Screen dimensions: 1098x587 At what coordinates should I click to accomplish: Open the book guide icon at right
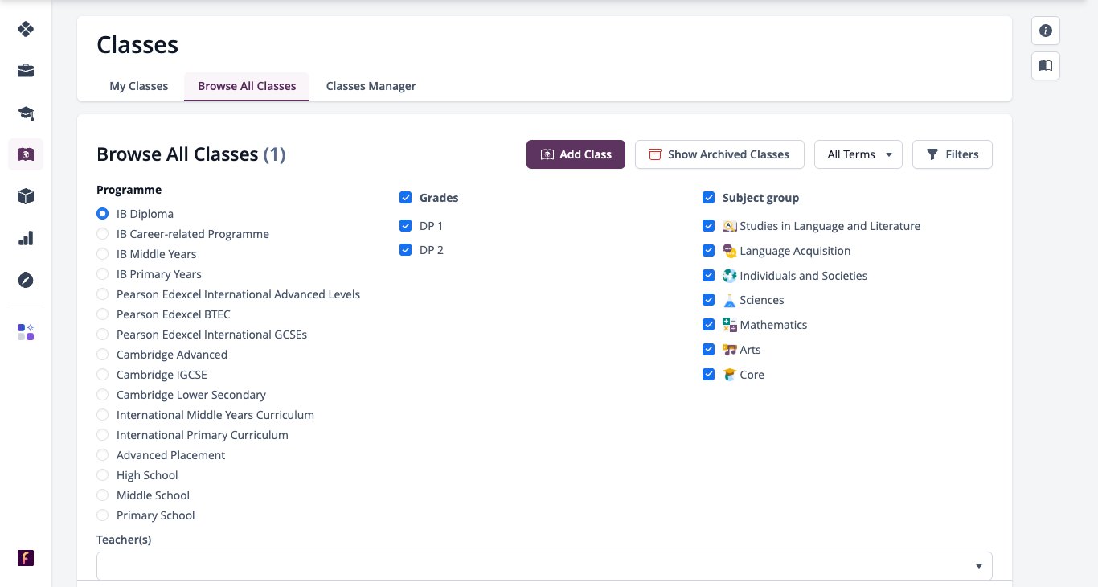pyautogui.click(x=1046, y=66)
